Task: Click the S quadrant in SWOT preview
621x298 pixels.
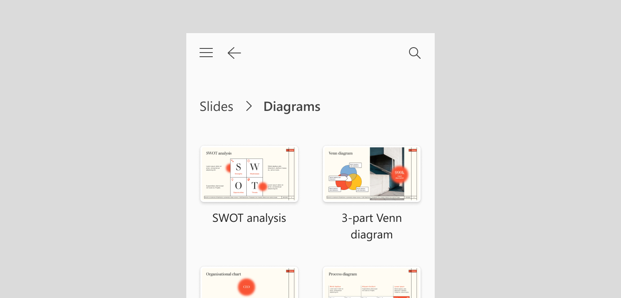Action: tap(238, 168)
